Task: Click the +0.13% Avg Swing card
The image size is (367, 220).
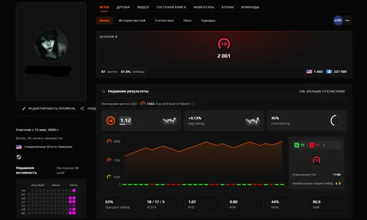Action: pyautogui.click(x=224, y=121)
